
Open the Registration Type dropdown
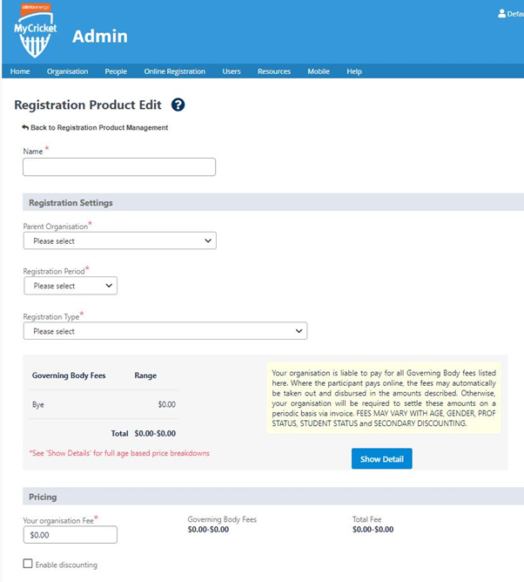165,331
